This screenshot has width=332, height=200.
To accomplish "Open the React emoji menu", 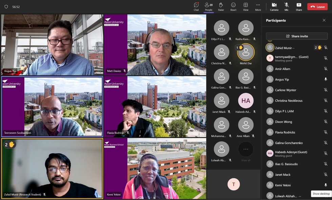I will pyautogui.click(x=233, y=6).
